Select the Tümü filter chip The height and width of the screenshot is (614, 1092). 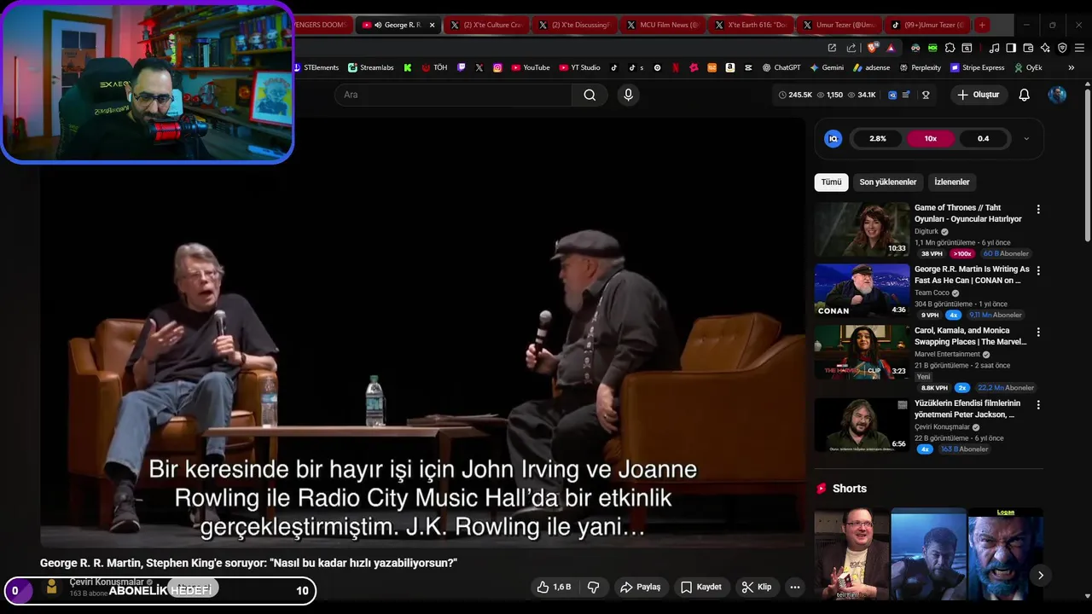[x=831, y=182]
